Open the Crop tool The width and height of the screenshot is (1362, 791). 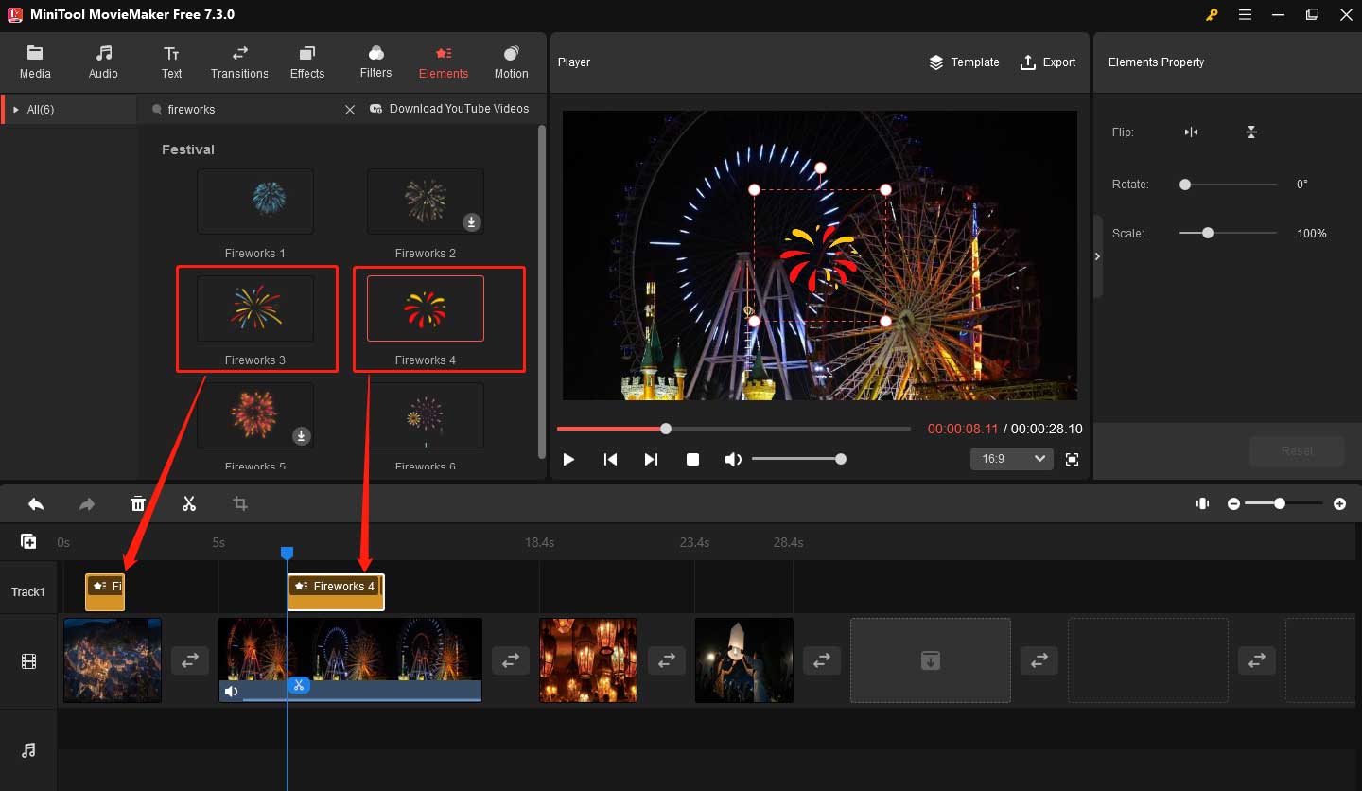(x=240, y=503)
